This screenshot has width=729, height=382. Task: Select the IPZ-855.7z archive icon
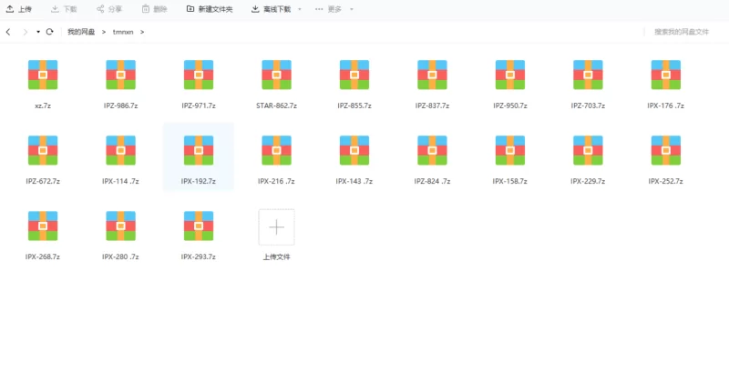pyautogui.click(x=354, y=75)
